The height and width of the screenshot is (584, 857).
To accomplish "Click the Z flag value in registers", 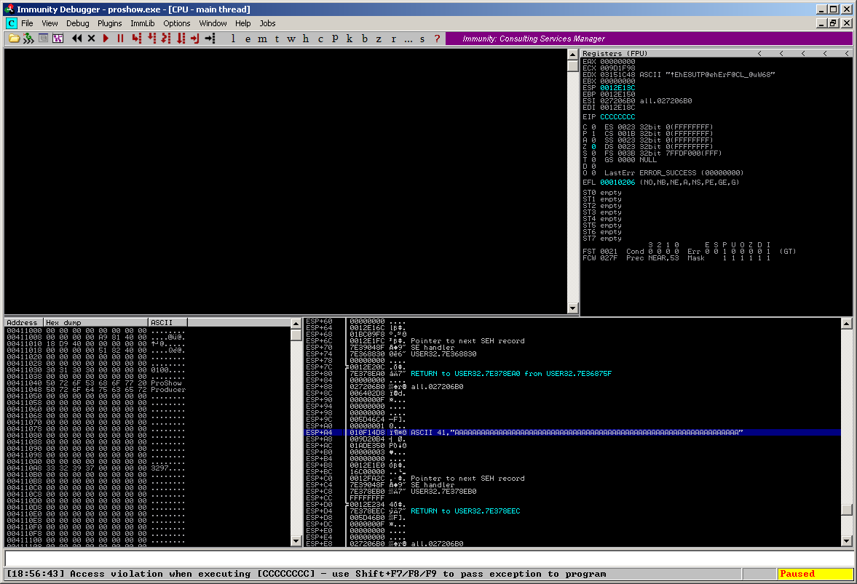I will tap(593, 147).
